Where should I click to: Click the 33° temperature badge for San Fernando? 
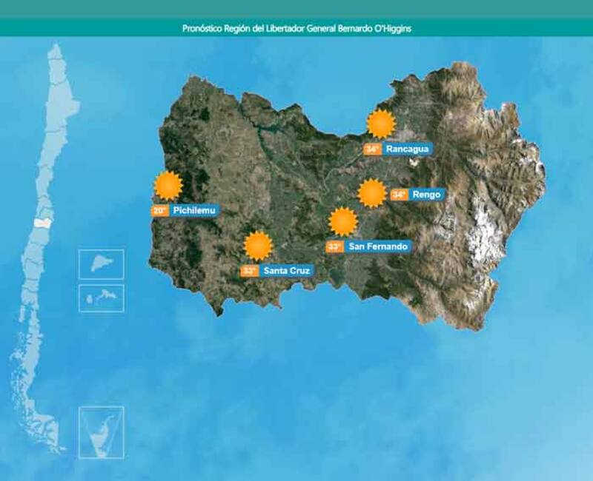click(x=335, y=246)
